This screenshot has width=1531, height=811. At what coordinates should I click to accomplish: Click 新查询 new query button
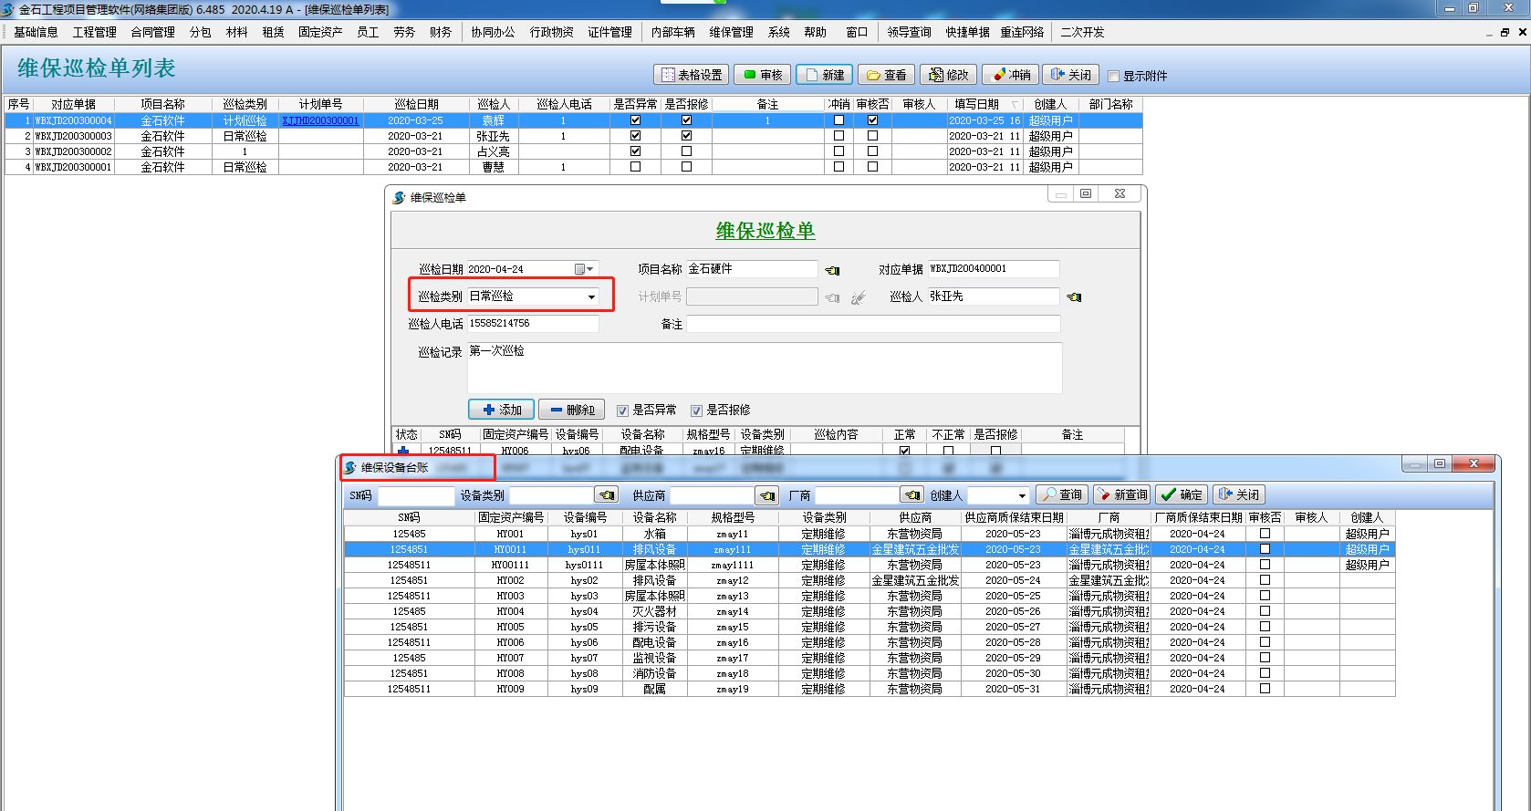point(1121,494)
